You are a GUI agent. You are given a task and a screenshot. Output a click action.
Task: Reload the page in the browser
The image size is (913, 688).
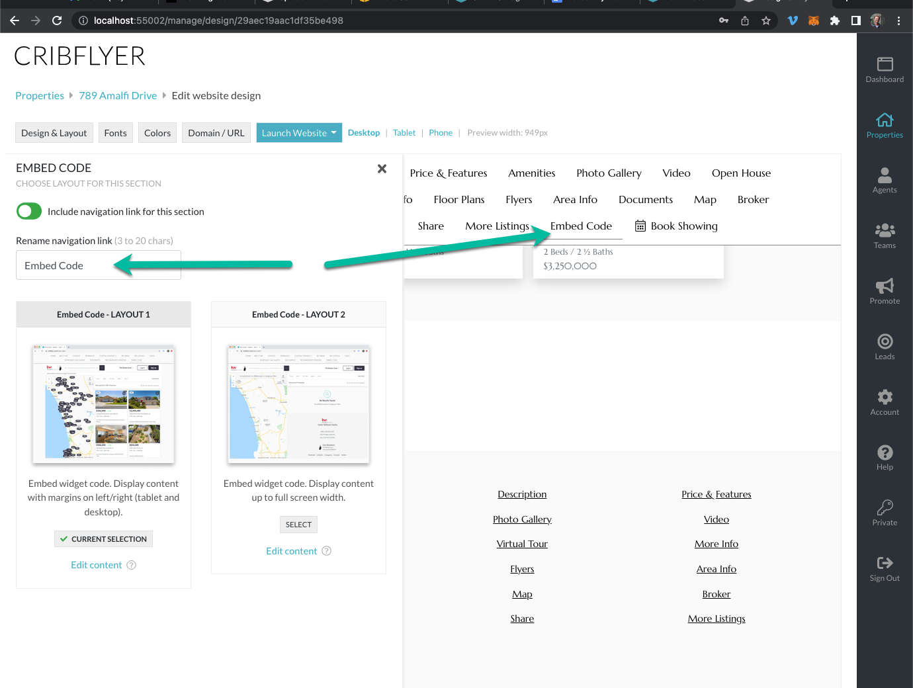pyautogui.click(x=57, y=21)
